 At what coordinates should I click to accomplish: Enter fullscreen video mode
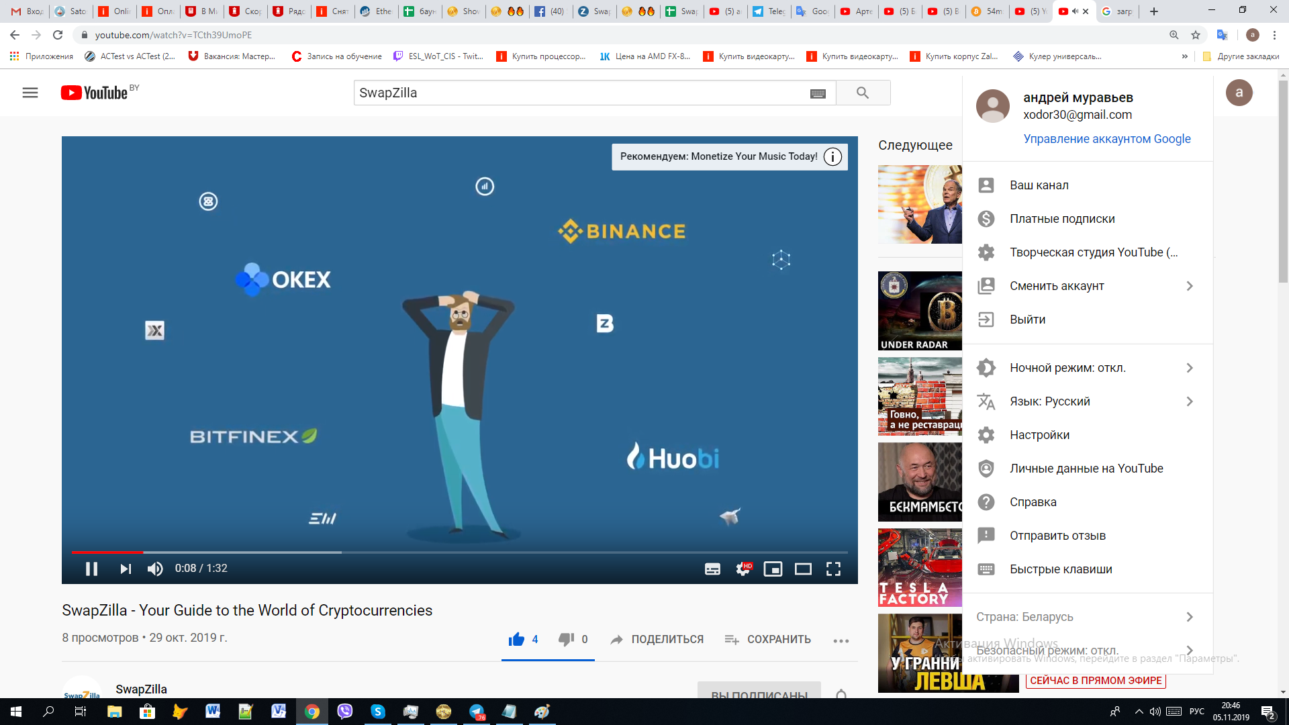point(833,569)
